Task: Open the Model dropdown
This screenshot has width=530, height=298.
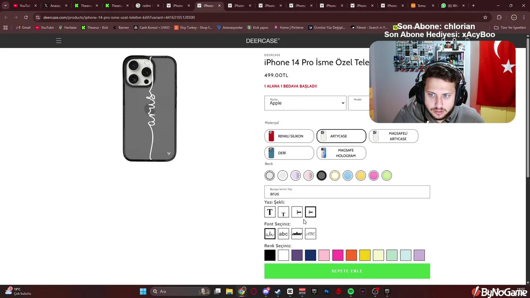Action: (359, 103)
